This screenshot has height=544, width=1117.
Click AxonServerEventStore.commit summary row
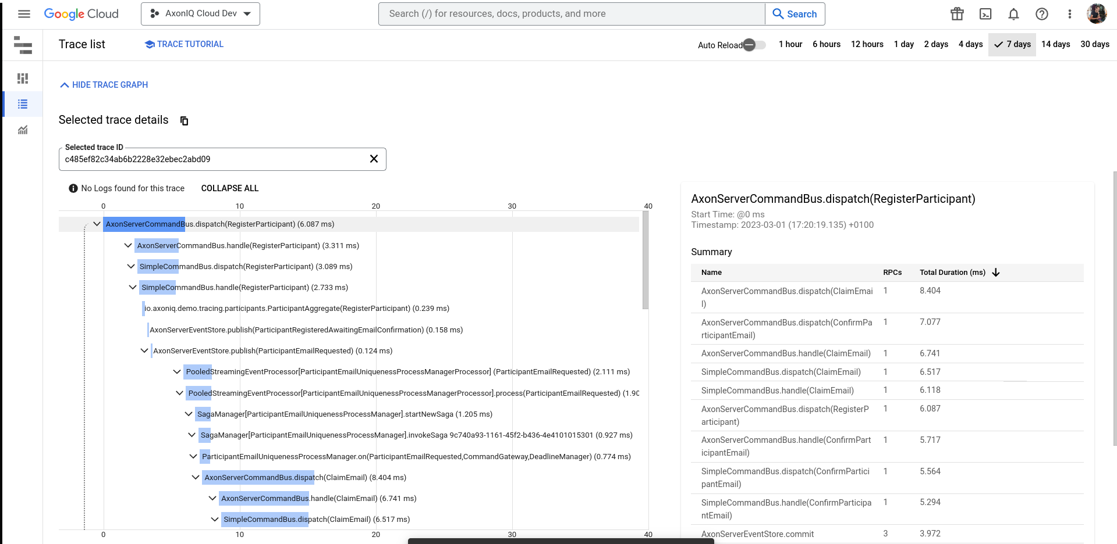(887, 534)
